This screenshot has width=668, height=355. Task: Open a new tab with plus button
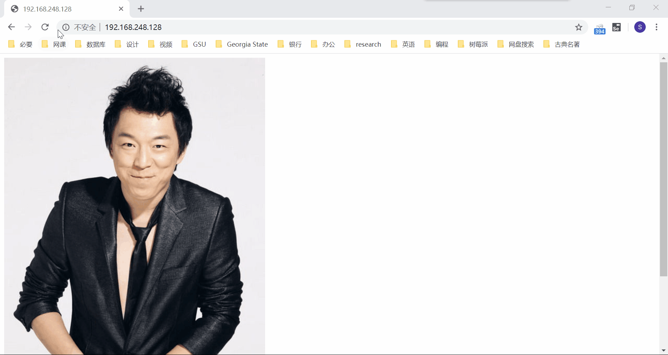coord(141,9)
